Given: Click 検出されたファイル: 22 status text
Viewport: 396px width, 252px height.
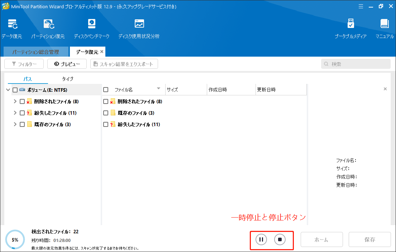Looking at the screenshot, I should (55, 232).
